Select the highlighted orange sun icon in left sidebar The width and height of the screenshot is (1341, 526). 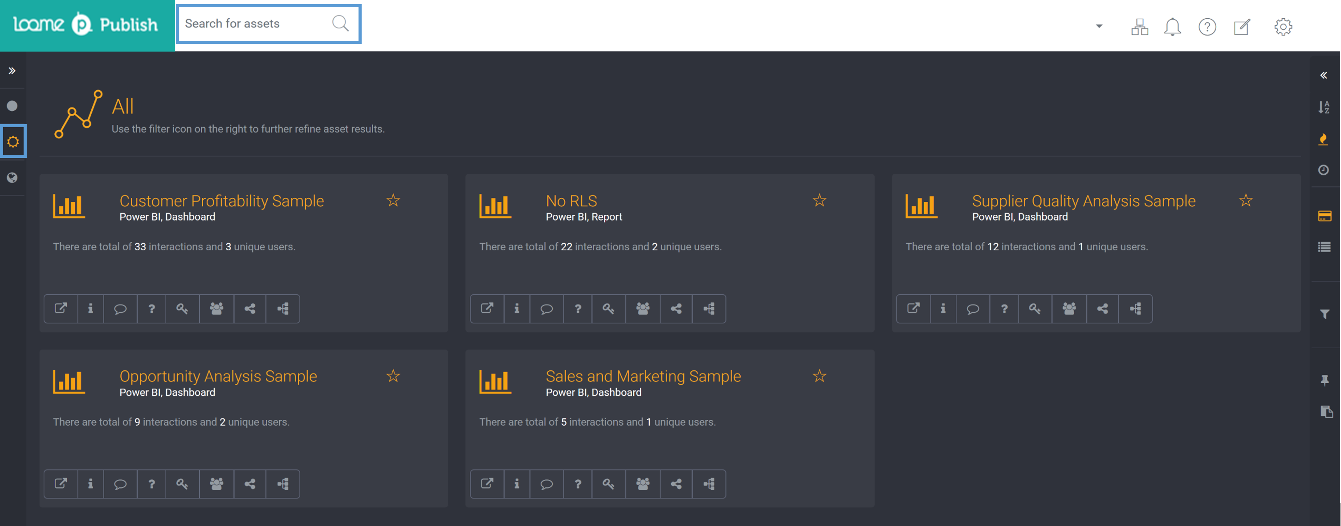pyautogui.click(x=13, y=141)
